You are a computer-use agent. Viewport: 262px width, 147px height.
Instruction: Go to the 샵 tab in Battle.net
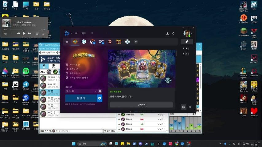tap(92, 33)
